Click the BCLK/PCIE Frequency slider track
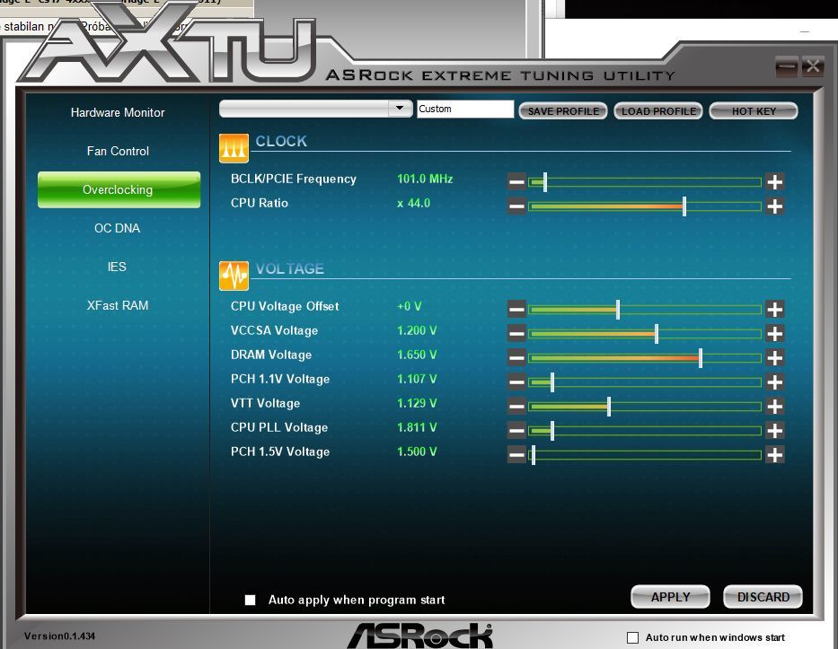The width and height of the screenshot is (838, 649). (645, 182)
